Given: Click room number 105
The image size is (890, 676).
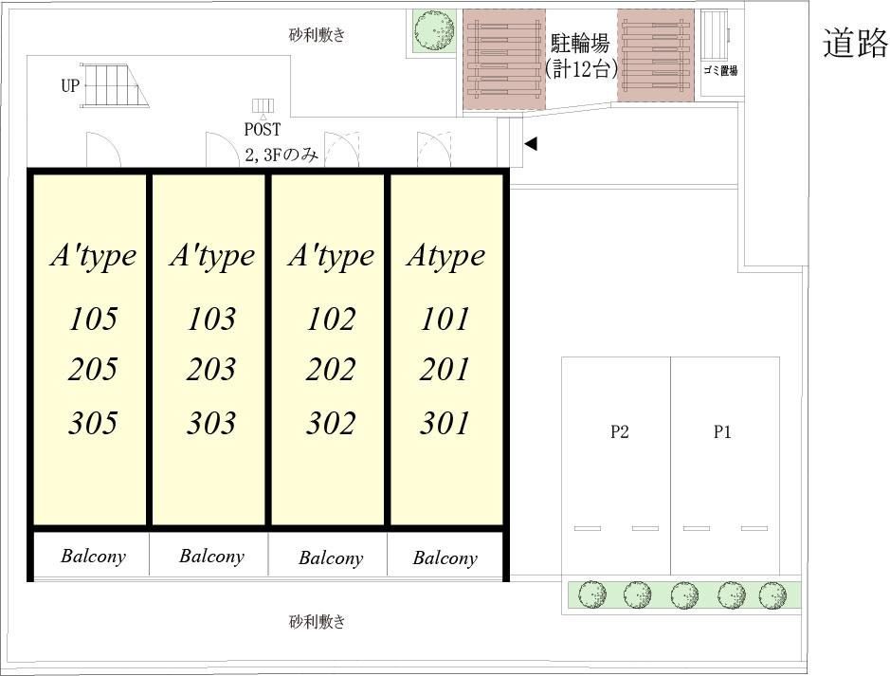Looking at the screenshot, I should [x=93, y=320].
